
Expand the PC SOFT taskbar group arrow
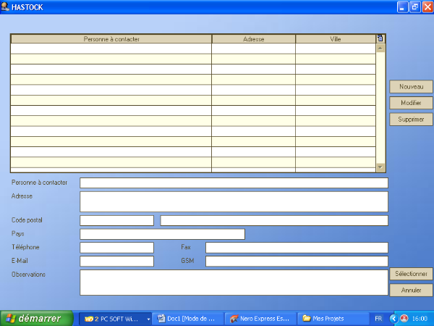point(148,319)
